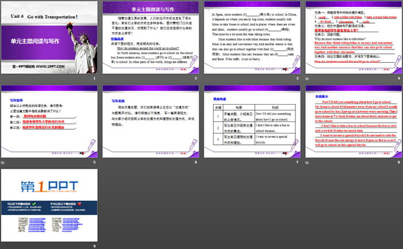Open slide 3 about students in Japan

tap(252, 37)
